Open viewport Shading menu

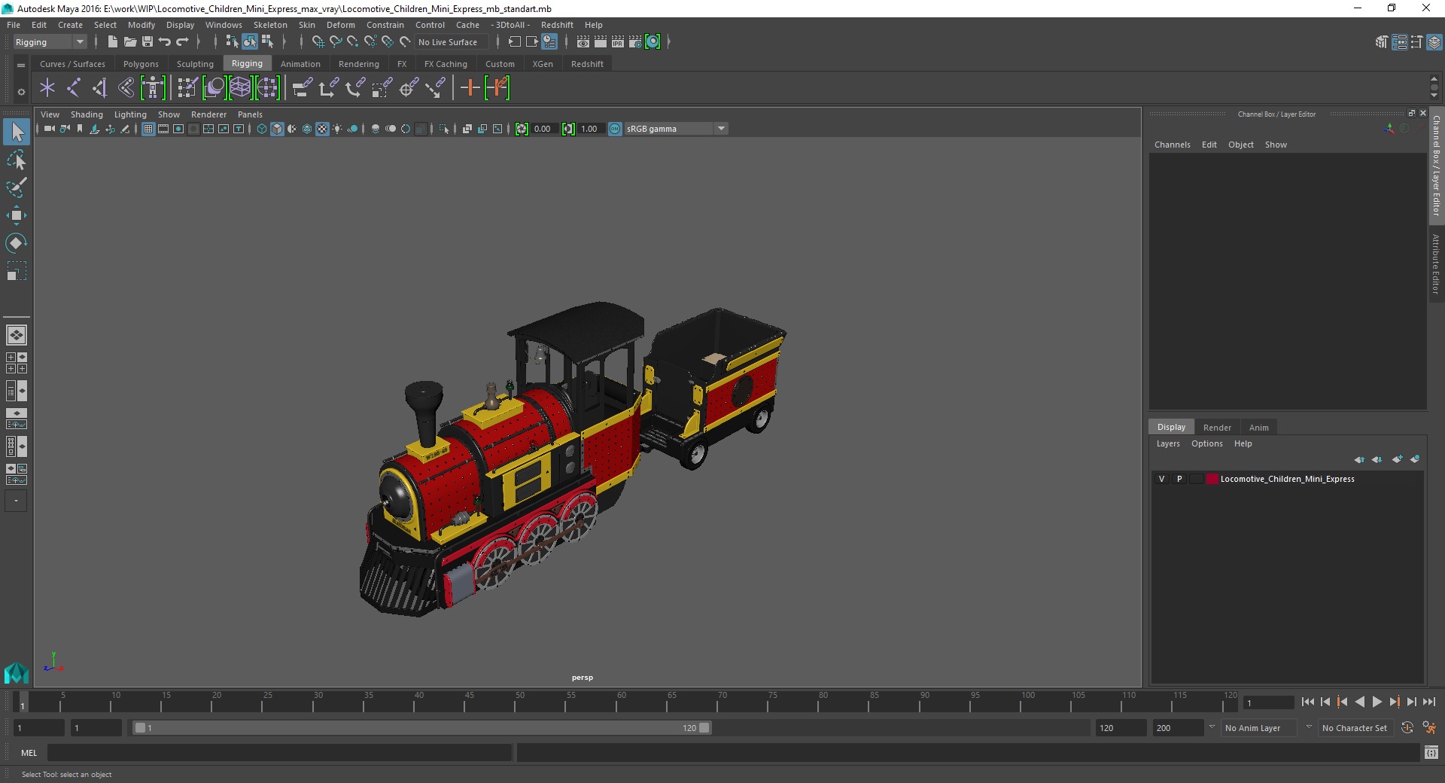87,114
